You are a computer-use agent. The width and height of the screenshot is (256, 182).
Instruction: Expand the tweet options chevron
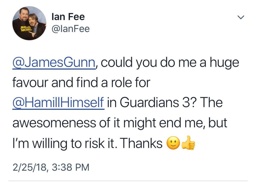240,18
